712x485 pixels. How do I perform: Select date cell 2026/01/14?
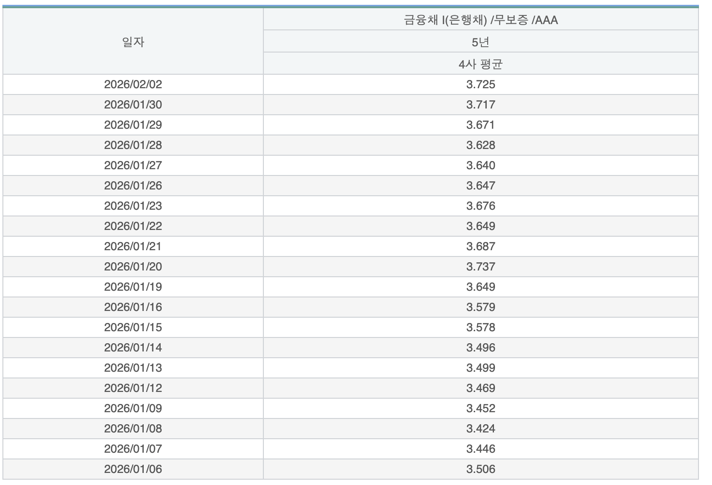pos(133,348)
